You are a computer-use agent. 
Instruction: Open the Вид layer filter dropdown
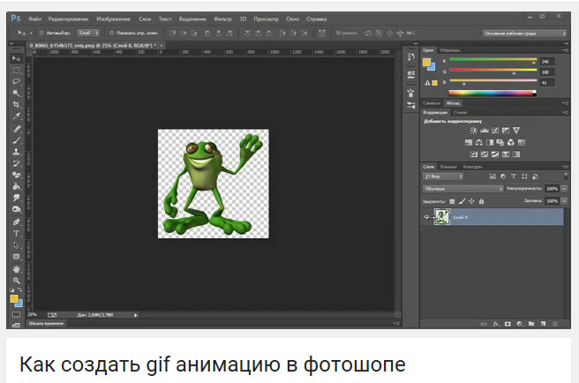tap(443, 176)
